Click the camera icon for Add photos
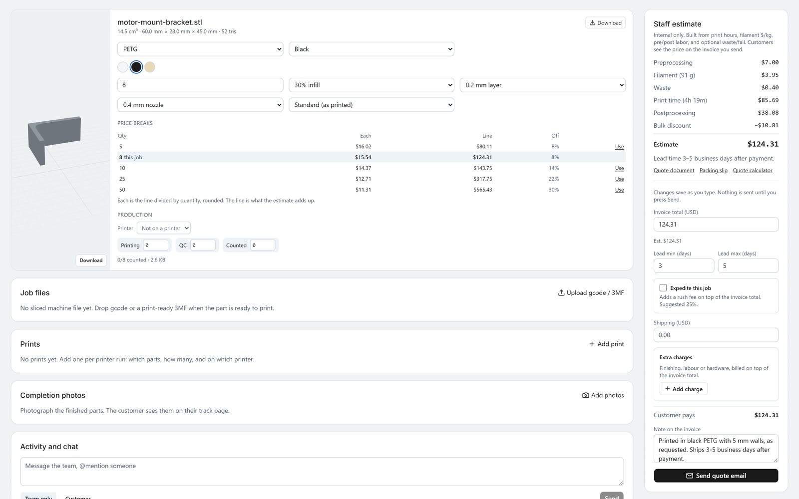 pos(586,395)
